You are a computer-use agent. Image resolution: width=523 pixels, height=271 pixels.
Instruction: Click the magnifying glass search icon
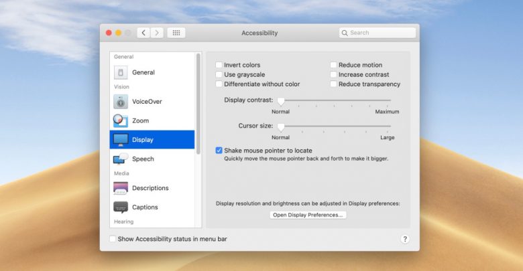(x=345, y=33)
